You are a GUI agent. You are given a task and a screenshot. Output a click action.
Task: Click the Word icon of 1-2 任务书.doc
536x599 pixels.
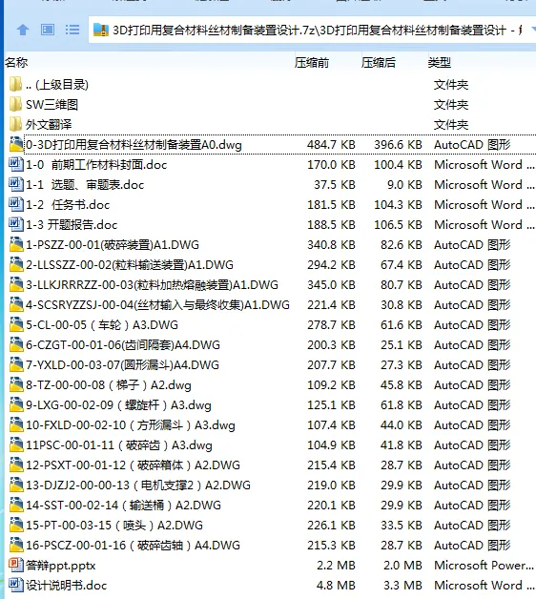[16, 205]
